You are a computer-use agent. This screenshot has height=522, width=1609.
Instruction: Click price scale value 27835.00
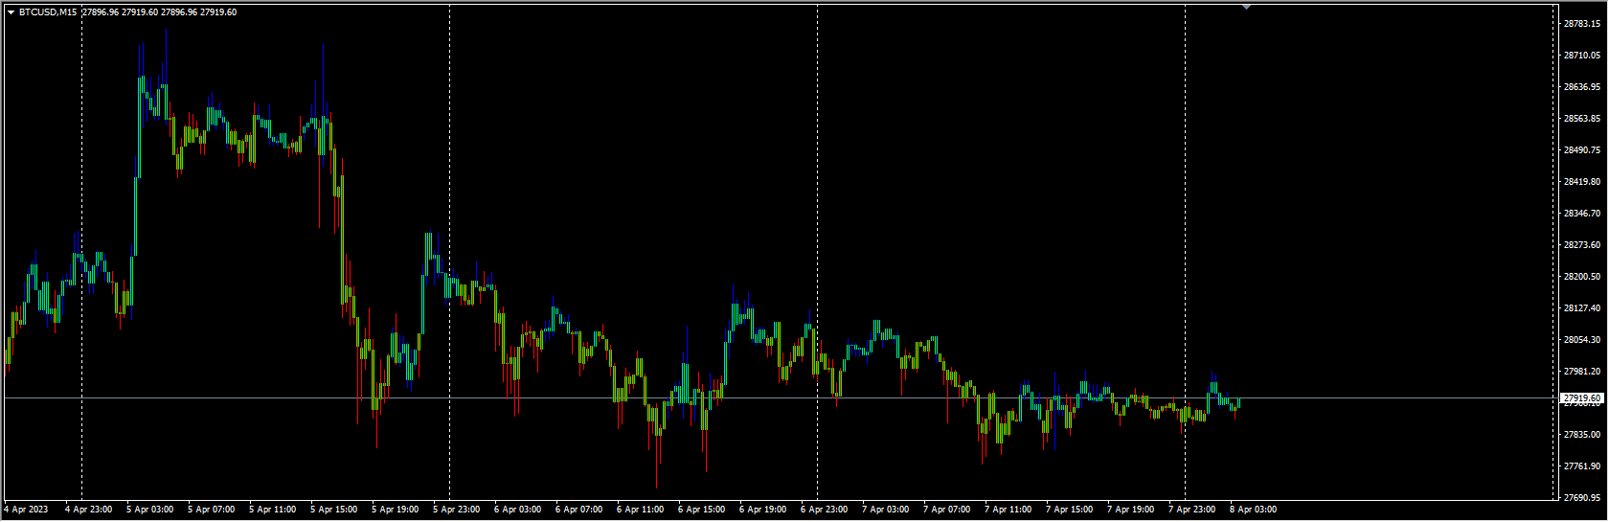click(1582, 435)
